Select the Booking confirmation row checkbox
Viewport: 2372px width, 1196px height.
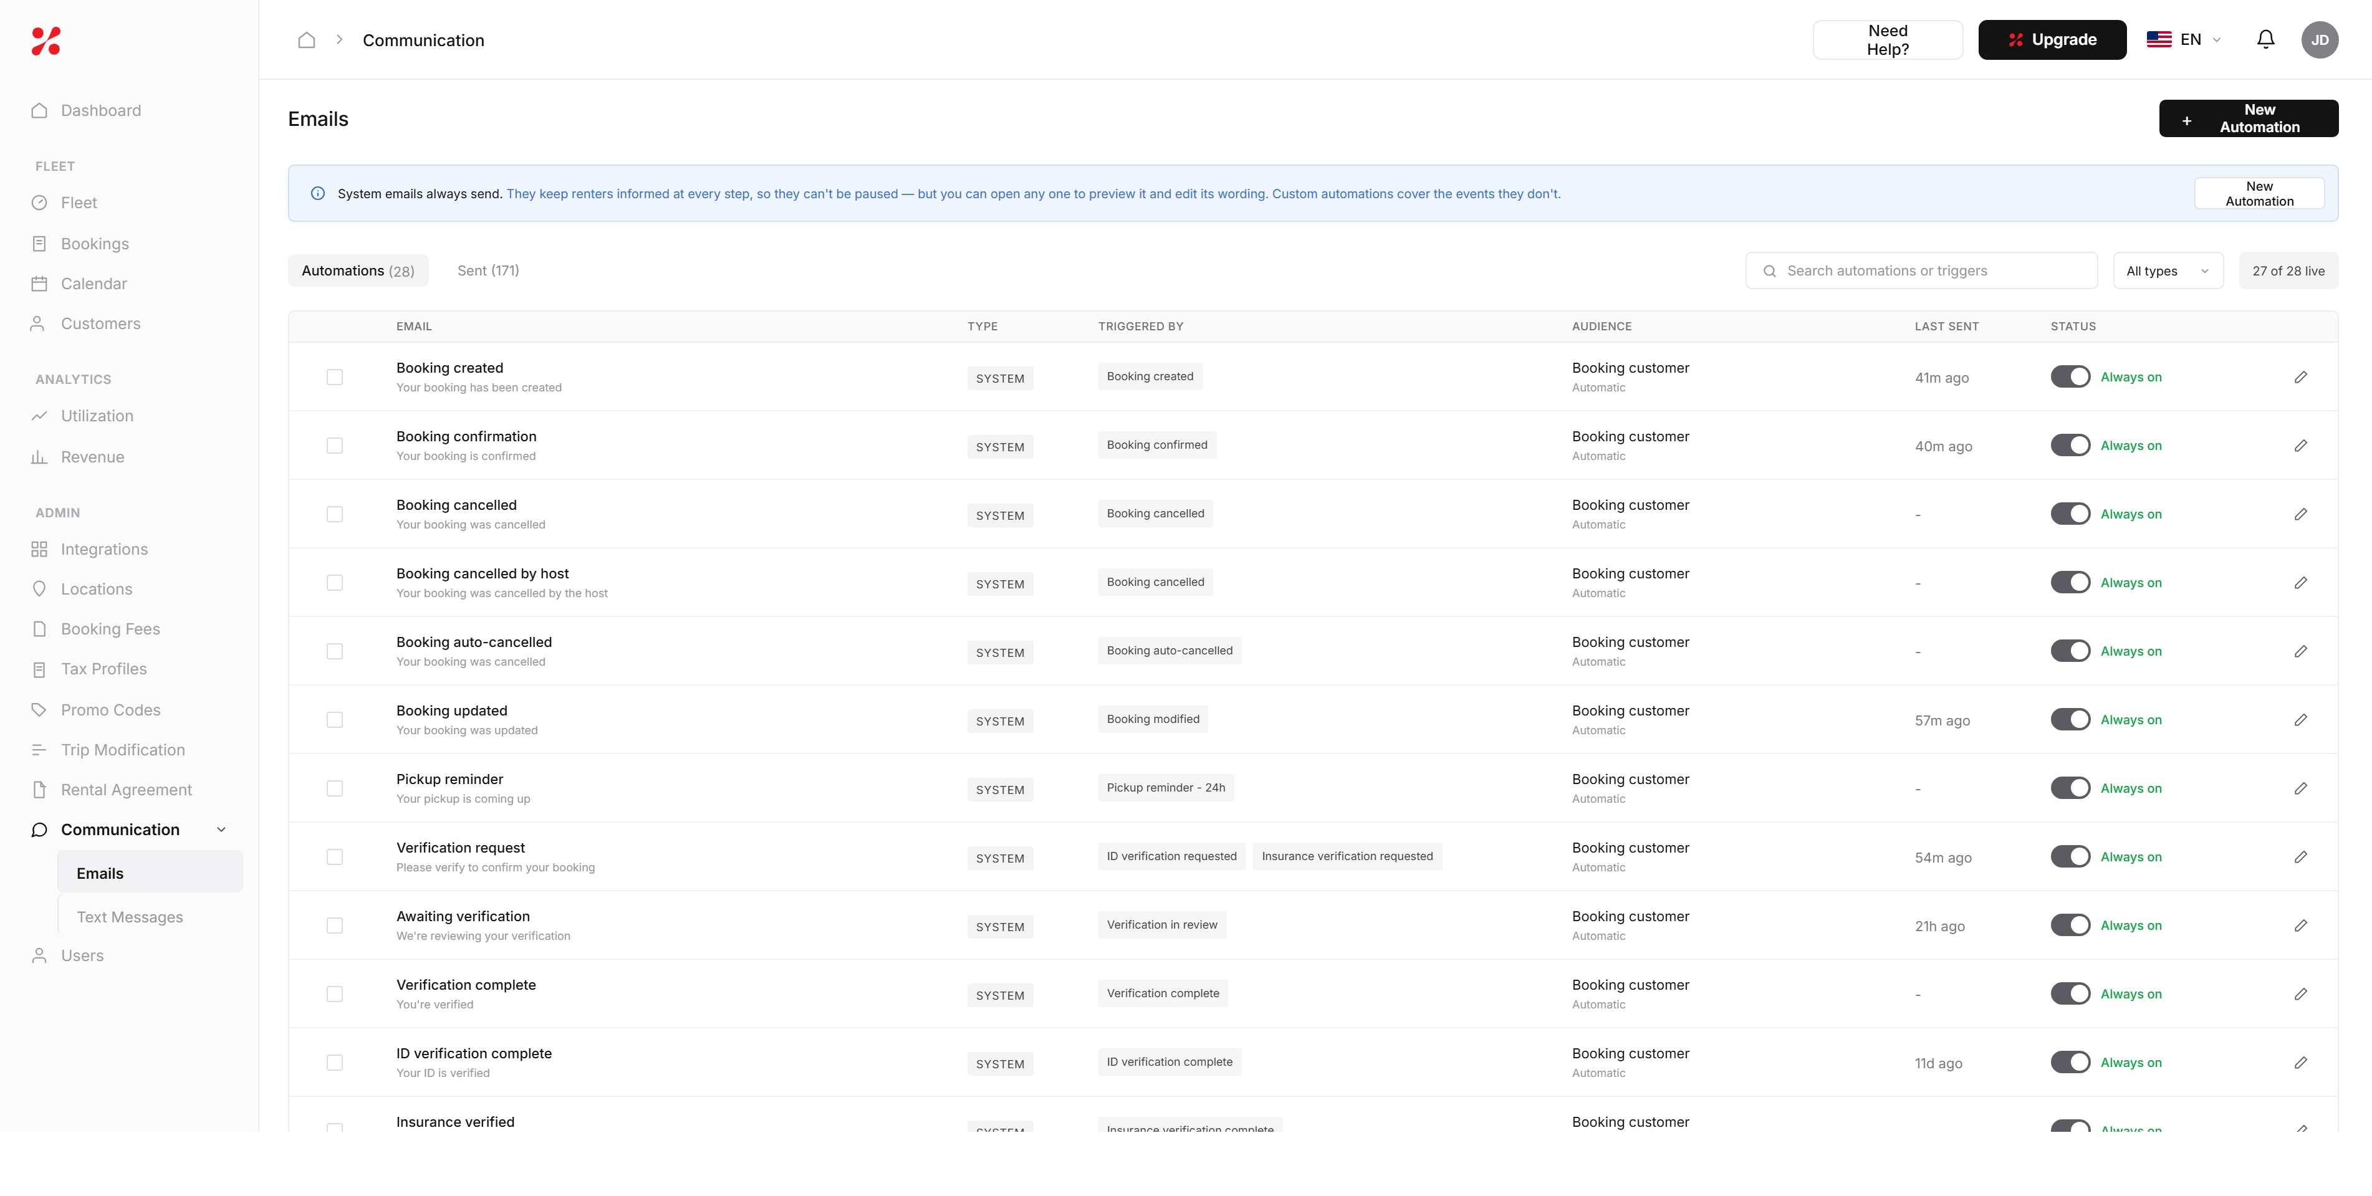pyautogui.click(x=334, y=446)
